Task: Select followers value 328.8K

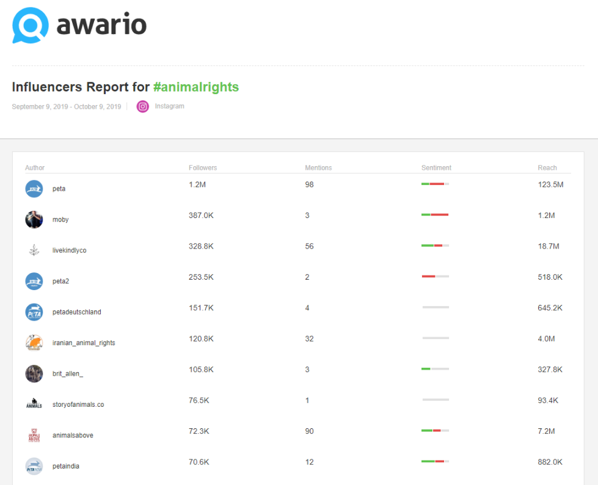Action: coord(201,246)
